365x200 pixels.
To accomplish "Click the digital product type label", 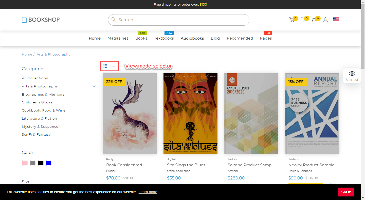I will pyautogui.click(x=171, y=159).
